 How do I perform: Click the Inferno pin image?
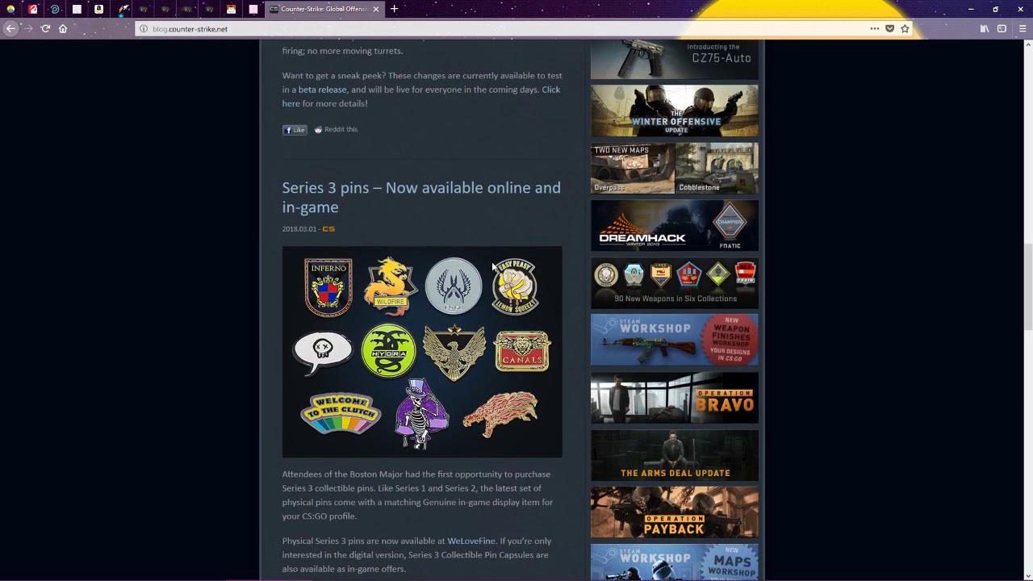point(328,287)
